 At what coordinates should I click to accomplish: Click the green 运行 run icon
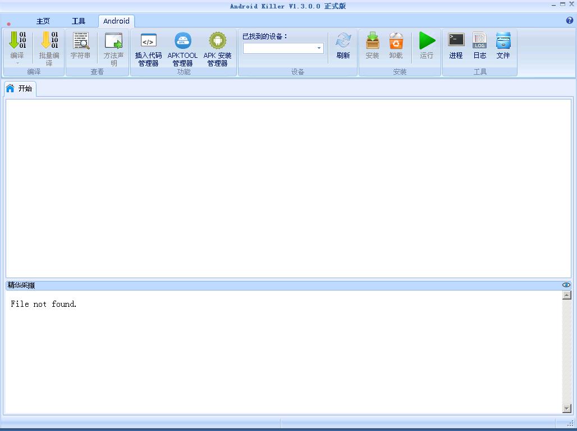tap(427, 40)
